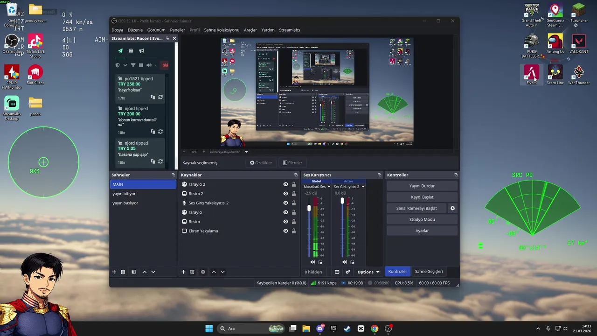Delete selected scene with Sahneler trash icon
The image size is (597, 336).
point(123,272)
